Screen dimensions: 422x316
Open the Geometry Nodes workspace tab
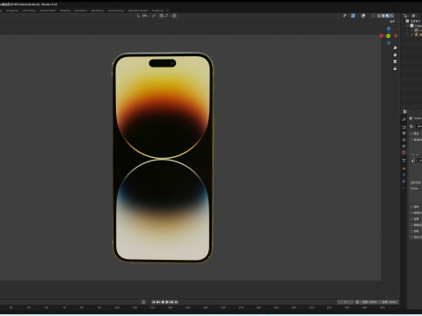point(138,11)
